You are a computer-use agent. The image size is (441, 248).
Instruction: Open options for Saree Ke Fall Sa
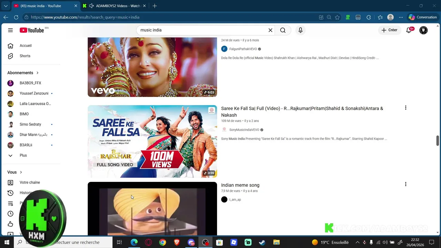tap(406, 108)
